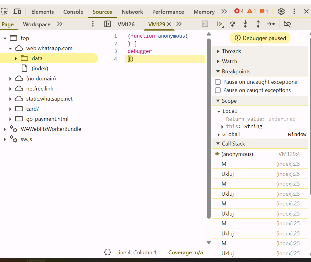This screenshot has height=262, width=311.
Task: Collapse the Local scope
Action: [219, 111]
